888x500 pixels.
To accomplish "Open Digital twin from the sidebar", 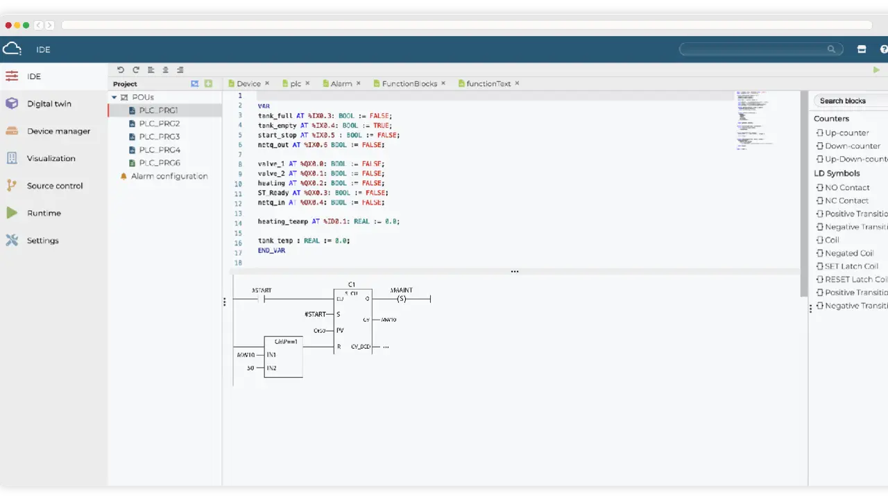I will [49, 104].
